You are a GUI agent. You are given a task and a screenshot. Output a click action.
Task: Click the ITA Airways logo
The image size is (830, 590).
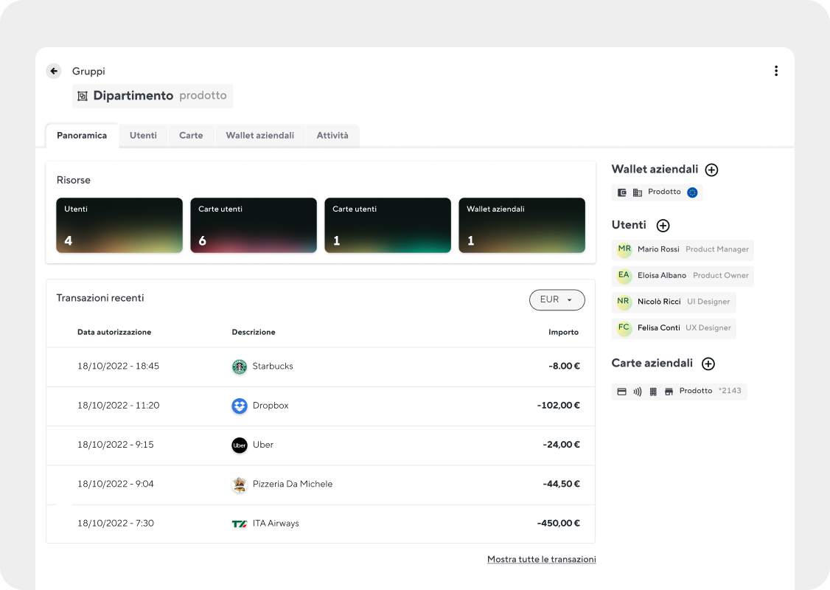click(240, 524)
